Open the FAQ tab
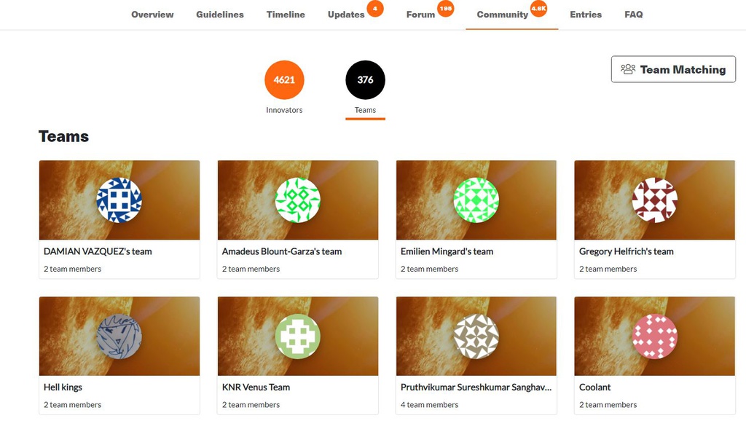746x421 pixels. click(x=634, y=15)
